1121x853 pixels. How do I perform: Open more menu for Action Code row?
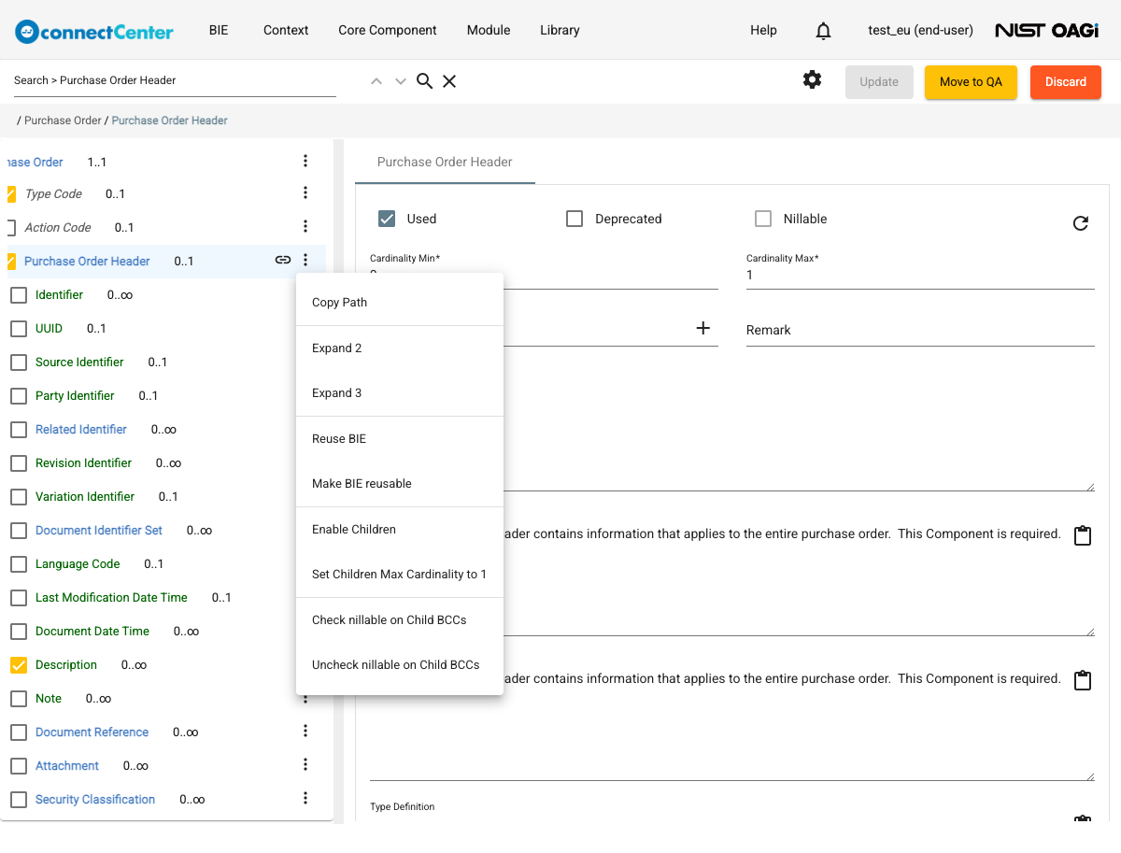(x=305, y=226)
